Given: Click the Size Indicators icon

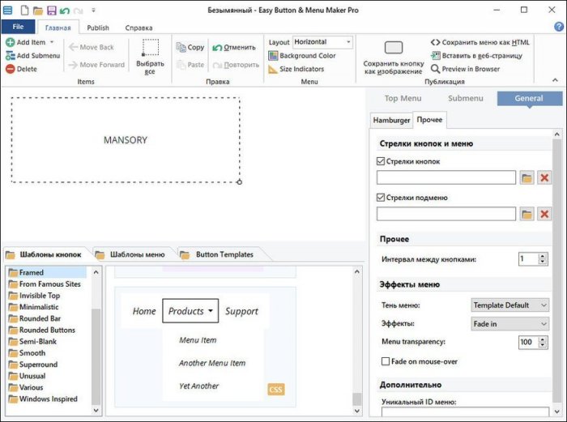Looking at the screenshot, I should coord(273,69).
